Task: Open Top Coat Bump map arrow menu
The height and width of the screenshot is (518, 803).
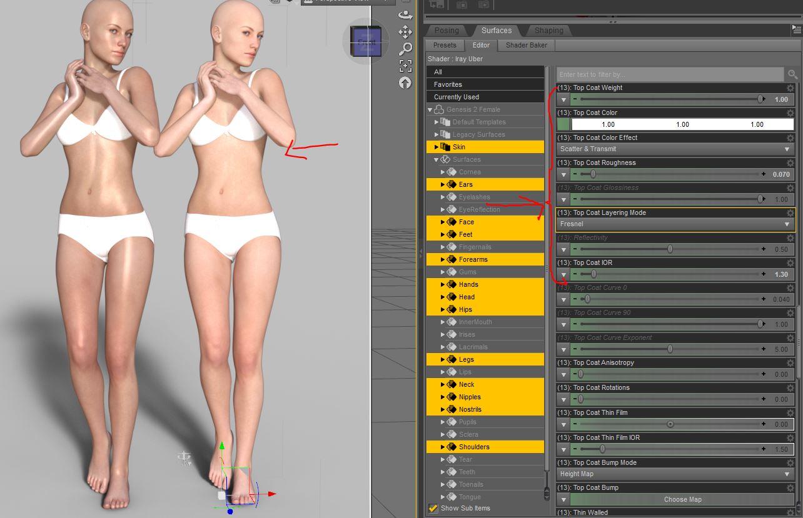Action: point(563,499)
